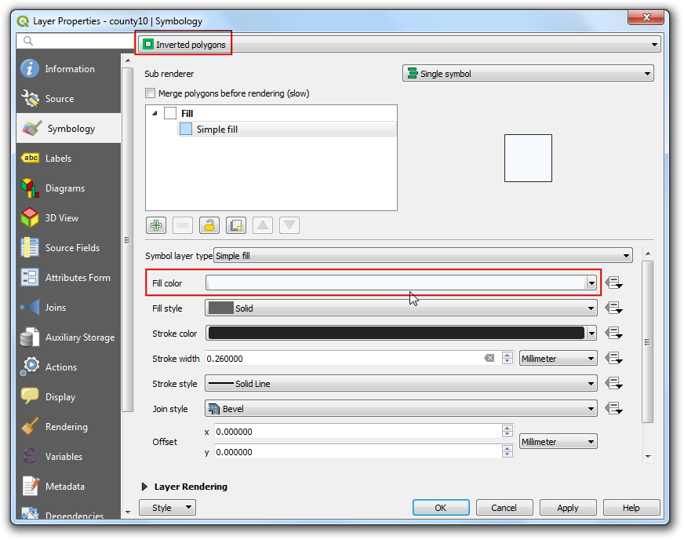The width and height of the screenshot is (684, 540).
Task: Click the move layer up arrow icon
Action: [263, 225]
